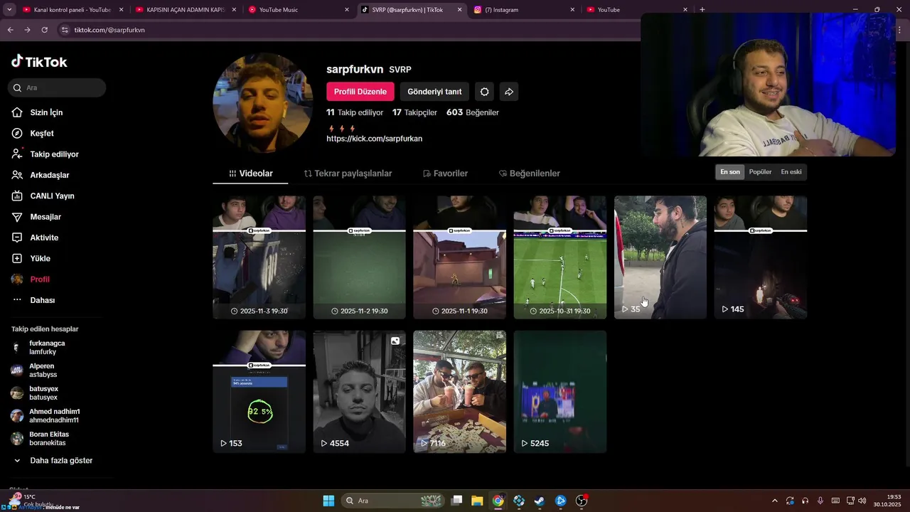910x512 pixels.
Task: Click the taskbar microphone tray icon
Action: pos(820,501)
